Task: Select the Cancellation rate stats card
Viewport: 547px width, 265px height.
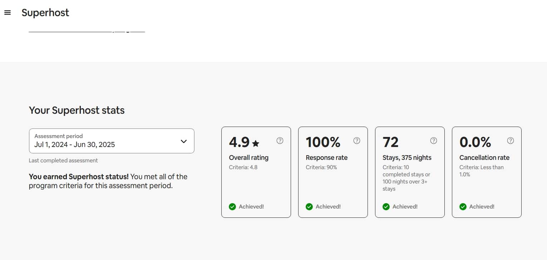Action: 487,172
